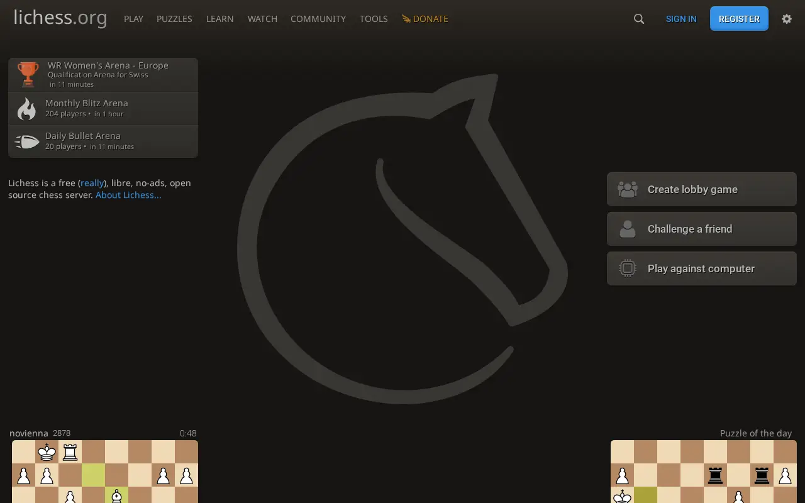Image resolution: width=805 pixels, height=503 pixels.
Task: Open the settings gear icon
Action: pos(787,19)
